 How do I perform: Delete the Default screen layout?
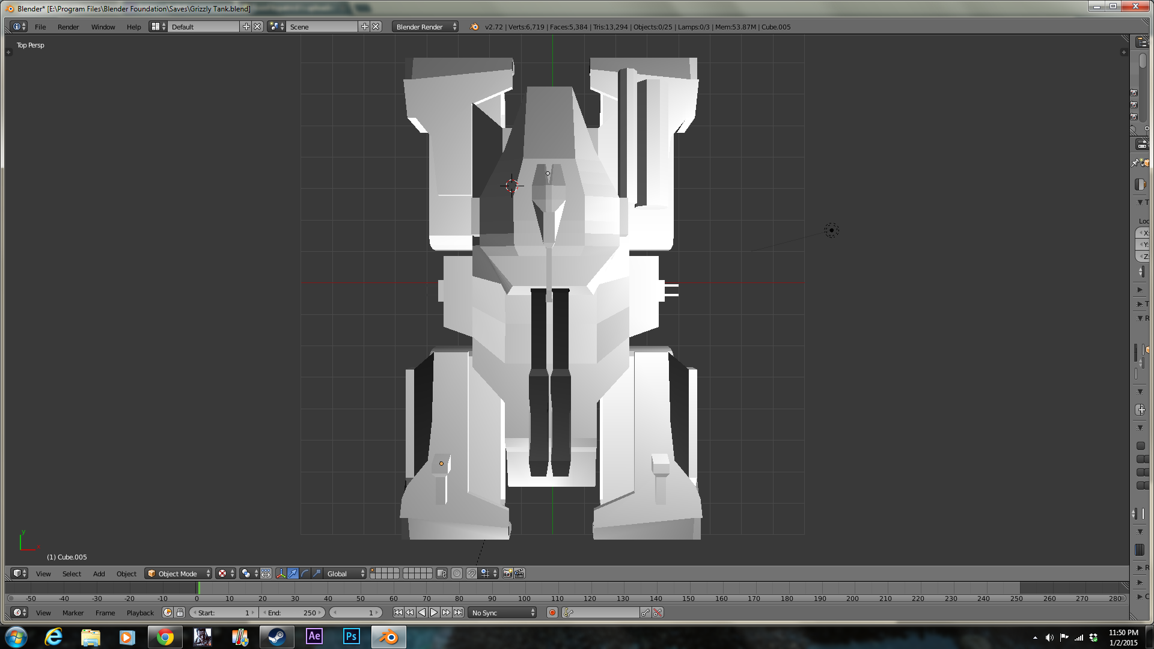(x=257, y=26)
